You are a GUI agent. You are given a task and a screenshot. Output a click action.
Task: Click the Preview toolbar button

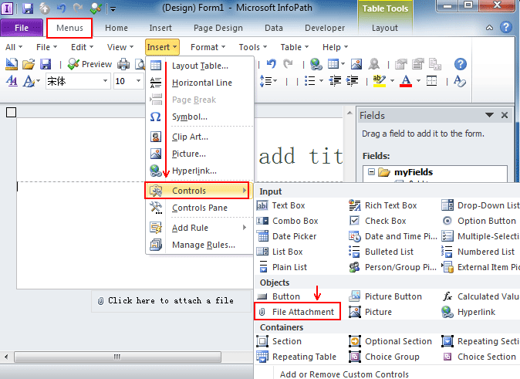coord(89,64)
